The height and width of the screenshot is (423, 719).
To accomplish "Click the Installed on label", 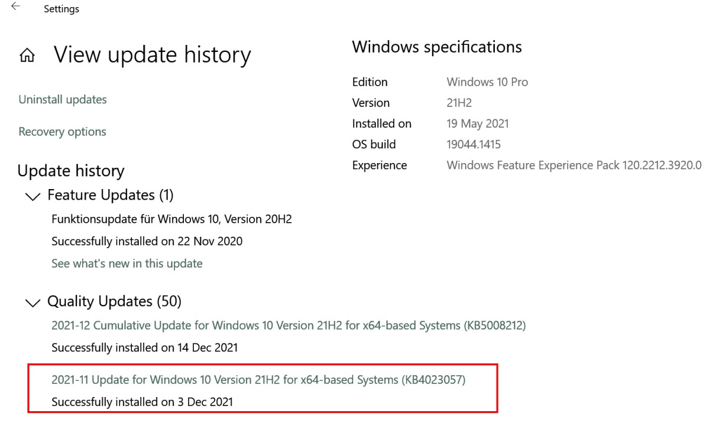I will point(382,124).
